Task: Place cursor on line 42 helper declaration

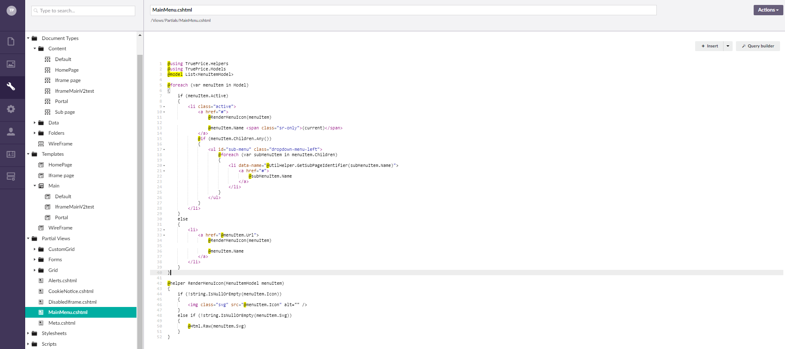Action: [x=226, y=283]
